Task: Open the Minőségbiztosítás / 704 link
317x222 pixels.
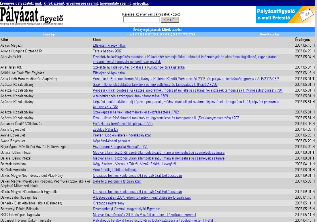Action: tap(188, 90)
